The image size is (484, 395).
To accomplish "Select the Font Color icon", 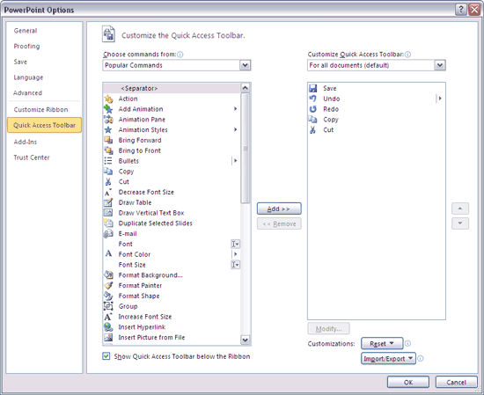I will pyautogui.click(x=108, y=254).
